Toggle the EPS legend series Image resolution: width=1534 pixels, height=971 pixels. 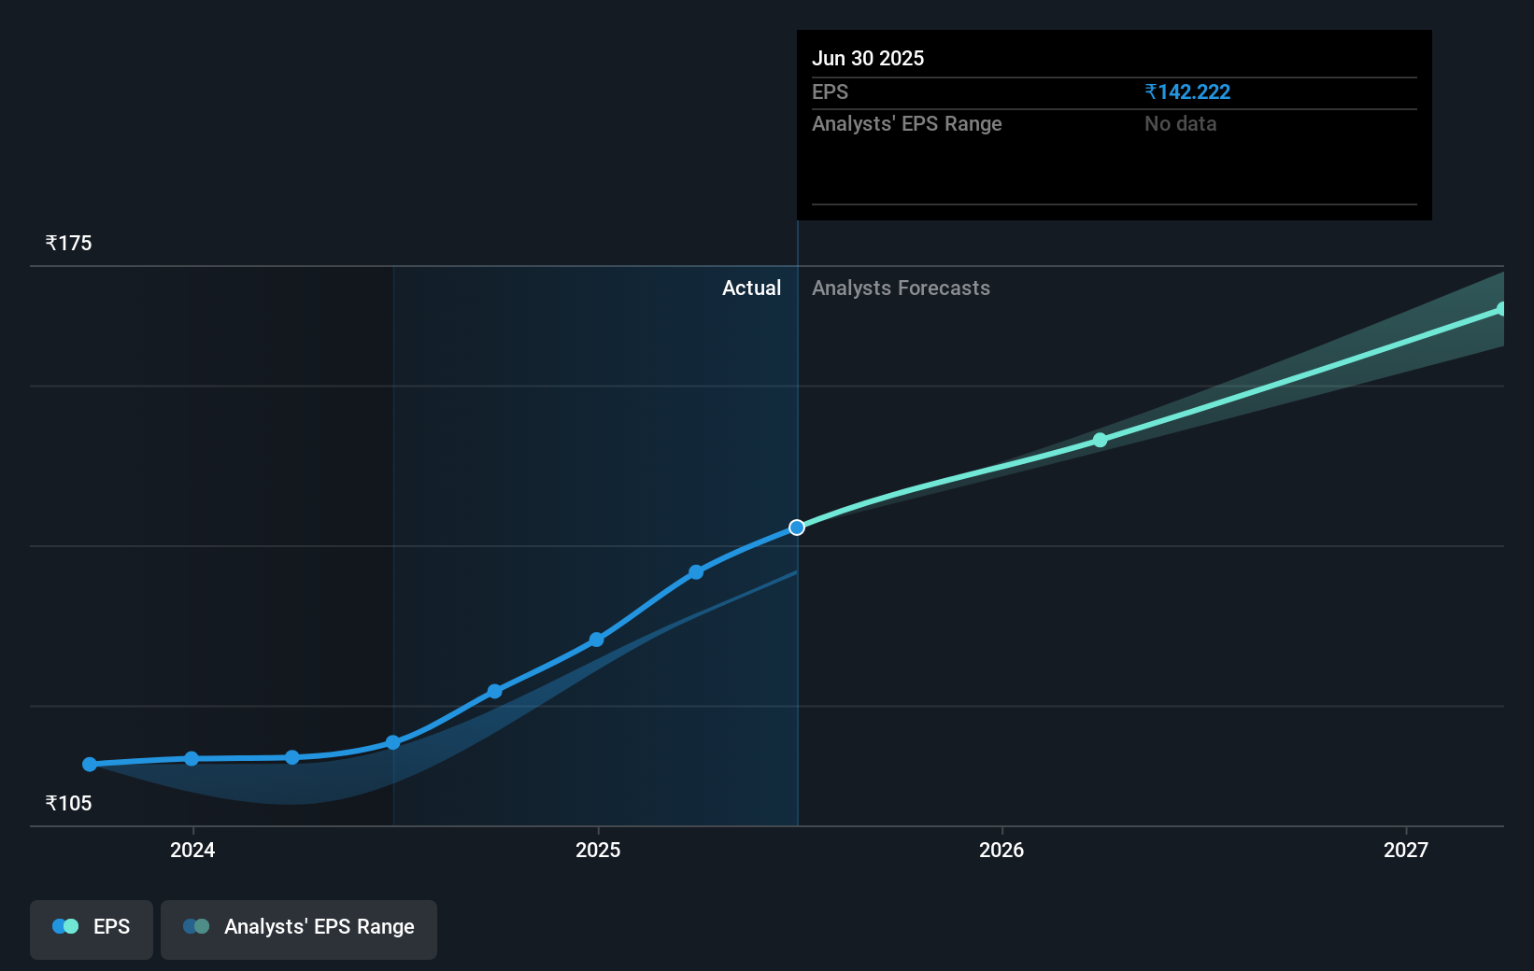click(x=92, y=929)
